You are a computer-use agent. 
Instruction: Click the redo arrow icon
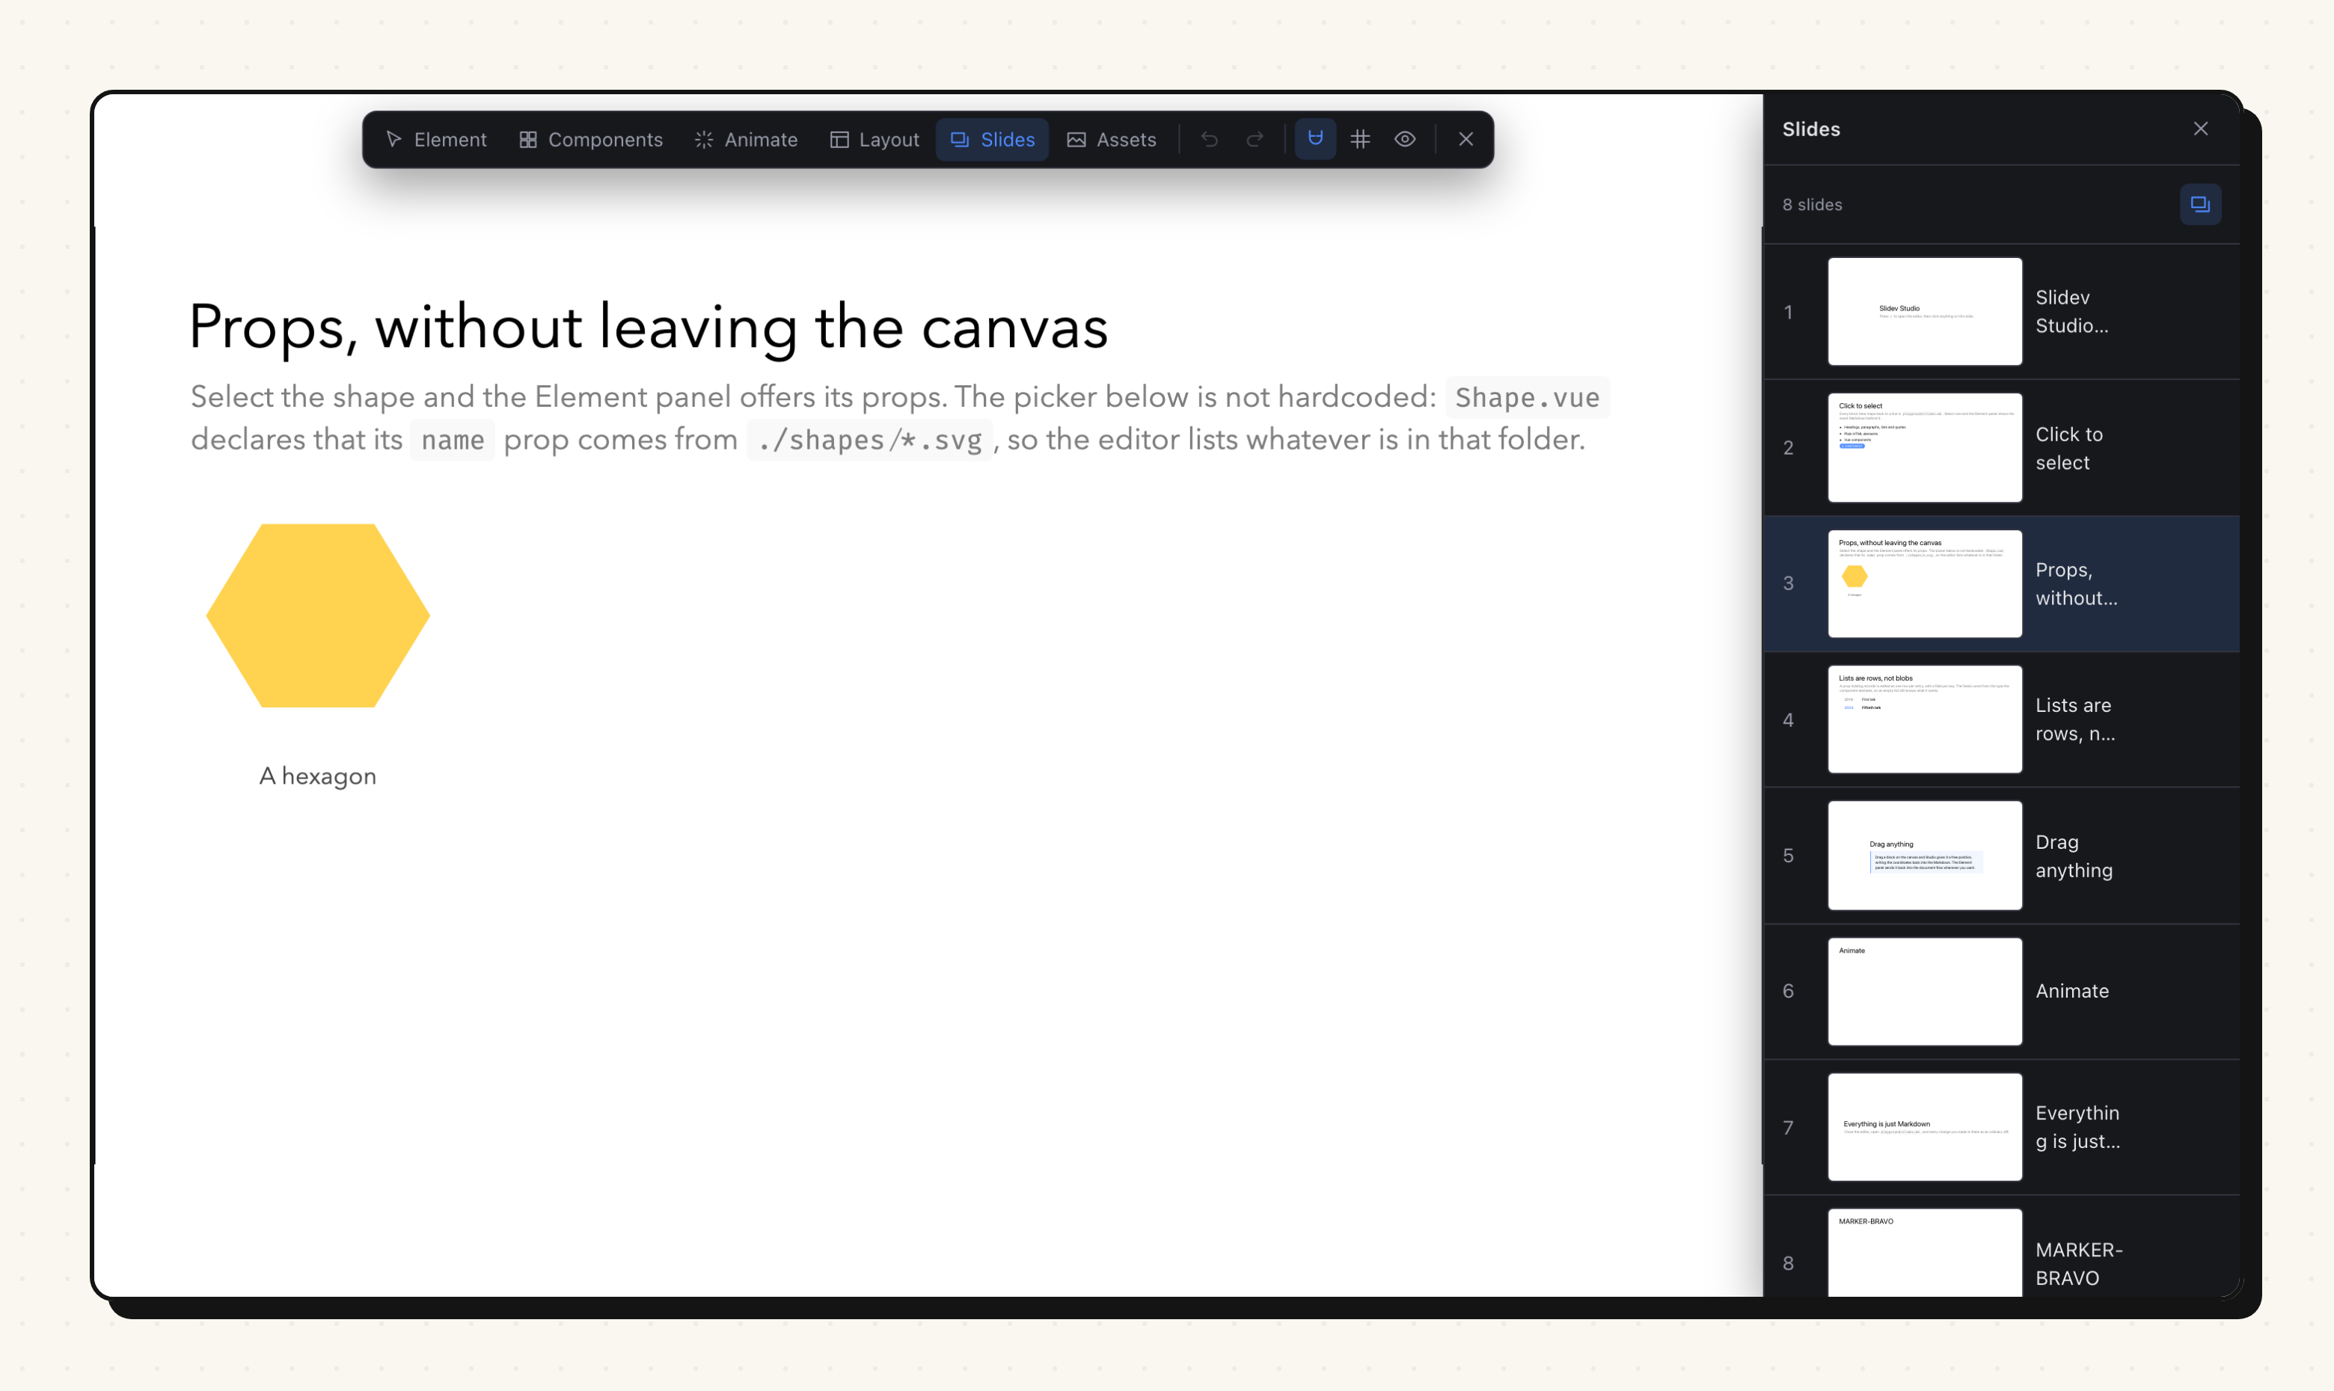pos(1255,140)
